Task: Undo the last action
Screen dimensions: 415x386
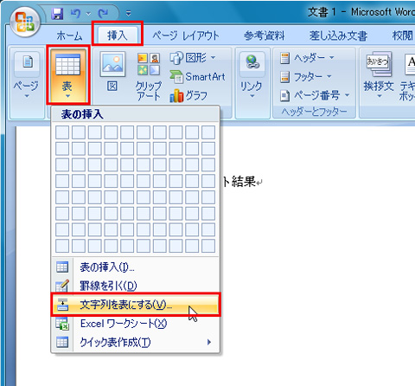Action: [76, 13]
